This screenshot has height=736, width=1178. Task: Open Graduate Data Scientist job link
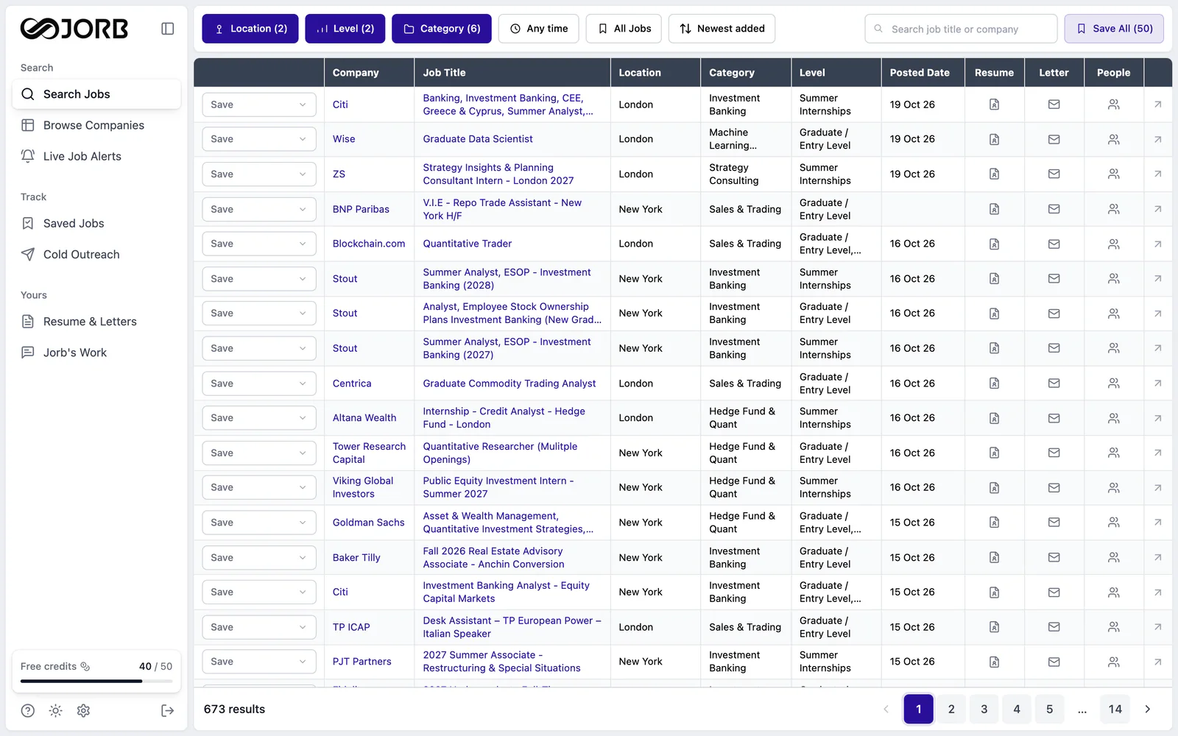tap(478, 139)
